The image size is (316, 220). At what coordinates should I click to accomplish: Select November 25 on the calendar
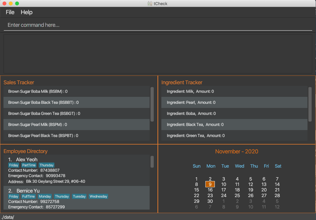[x=237, y=196]
